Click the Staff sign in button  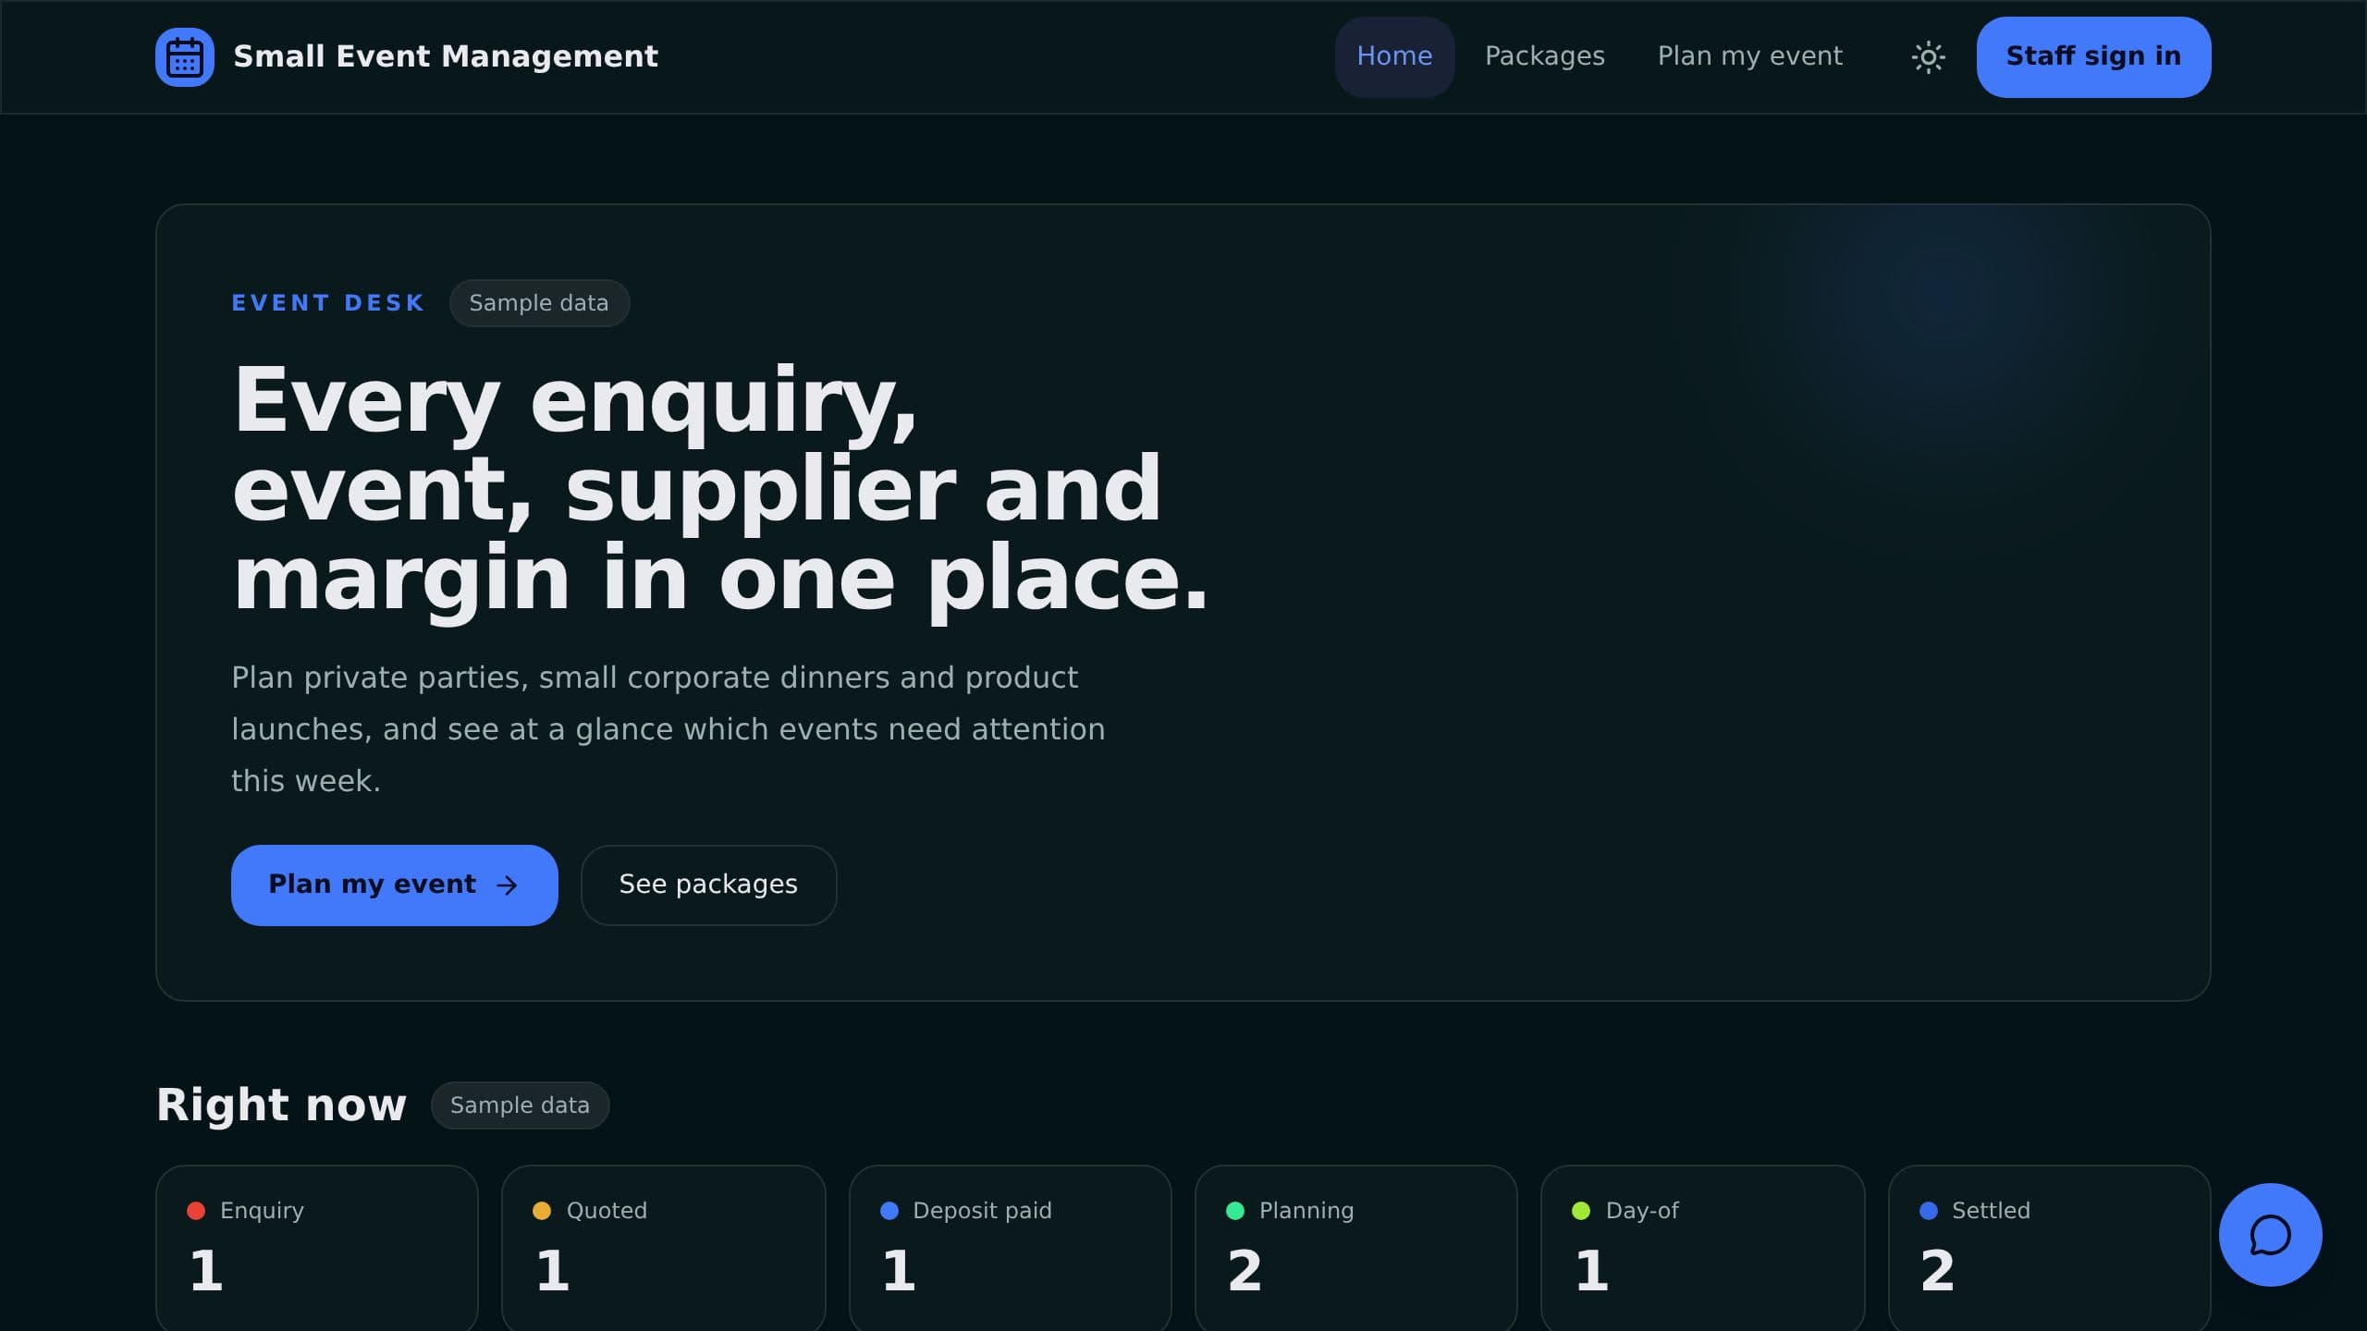point(2093,57)
